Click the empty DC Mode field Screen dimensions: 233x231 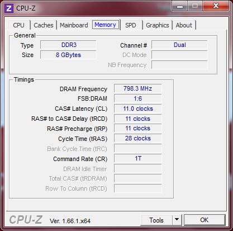pos(179,55)
